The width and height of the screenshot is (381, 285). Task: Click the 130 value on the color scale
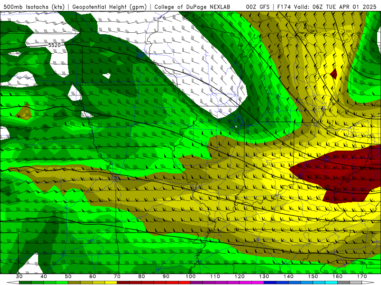[x=264, y=276]
